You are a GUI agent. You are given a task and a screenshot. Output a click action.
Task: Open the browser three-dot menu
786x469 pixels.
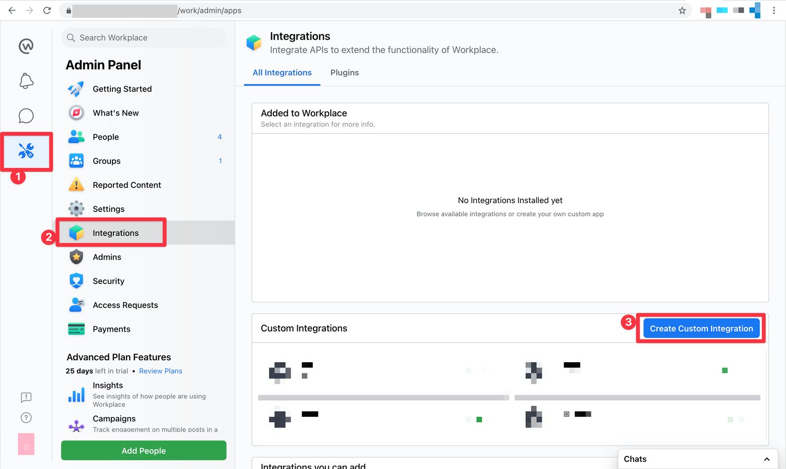click(x=774, y=10)
